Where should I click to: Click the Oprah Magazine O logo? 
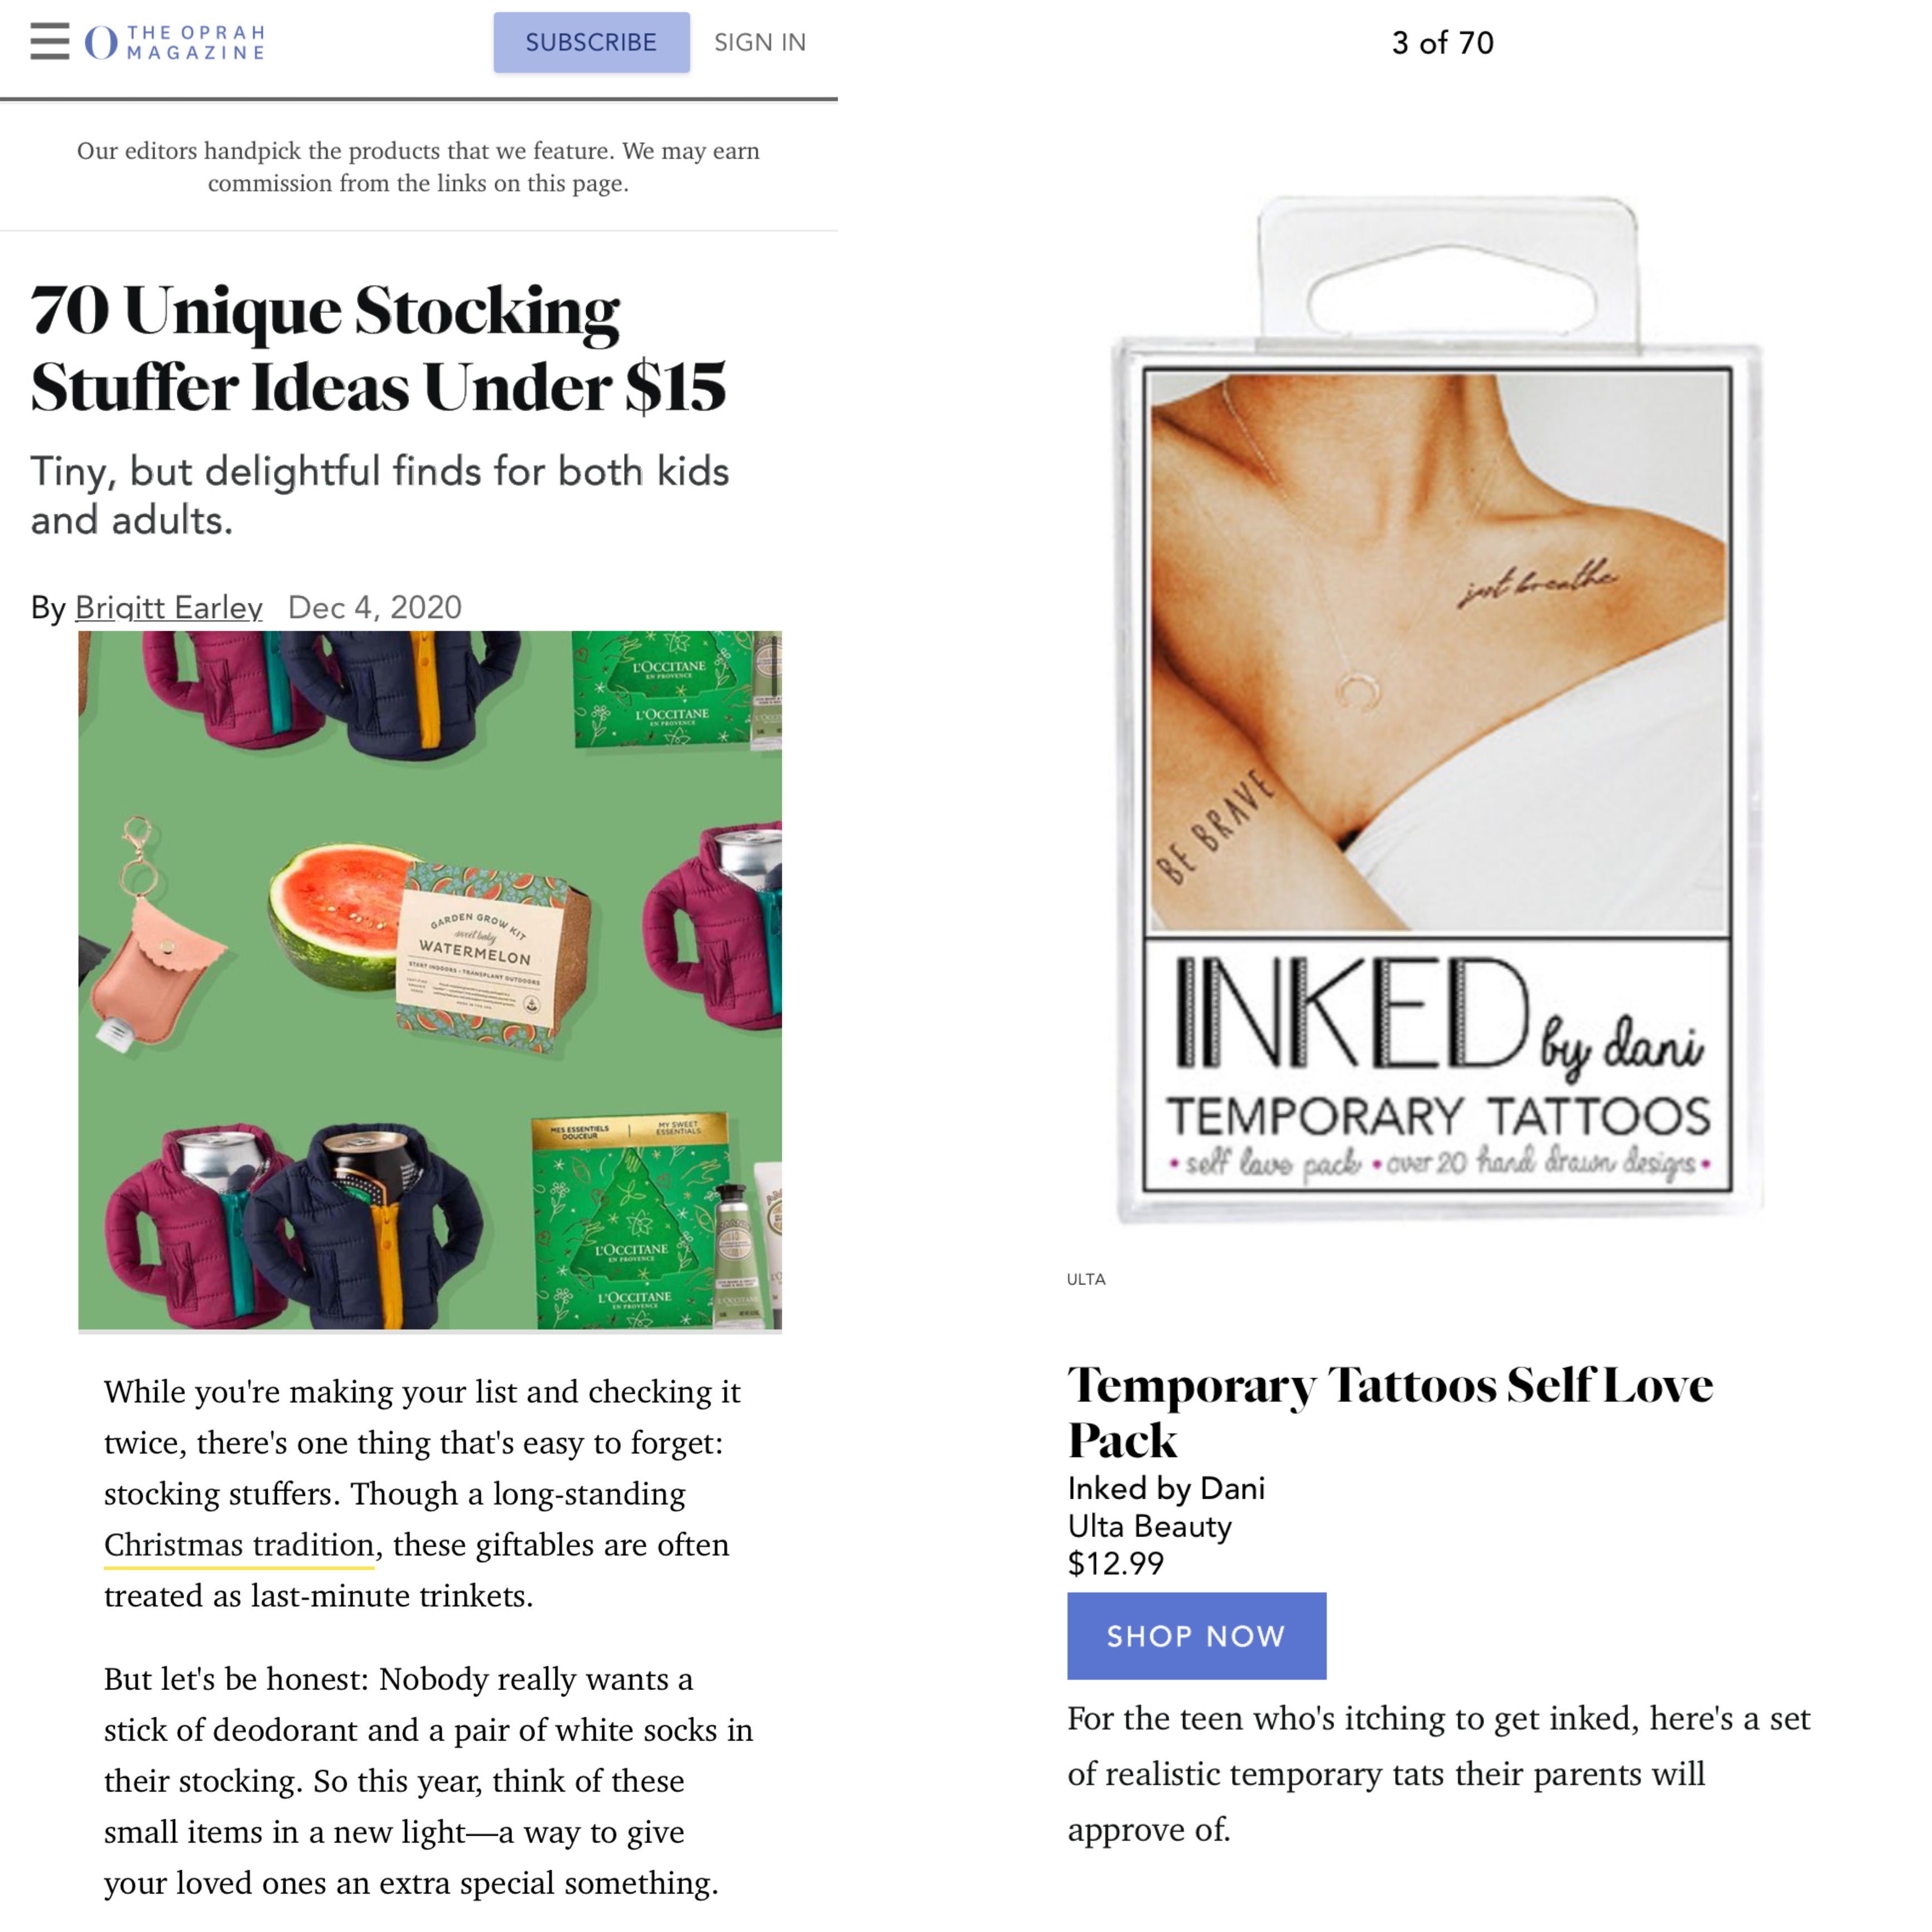[101, 43]
